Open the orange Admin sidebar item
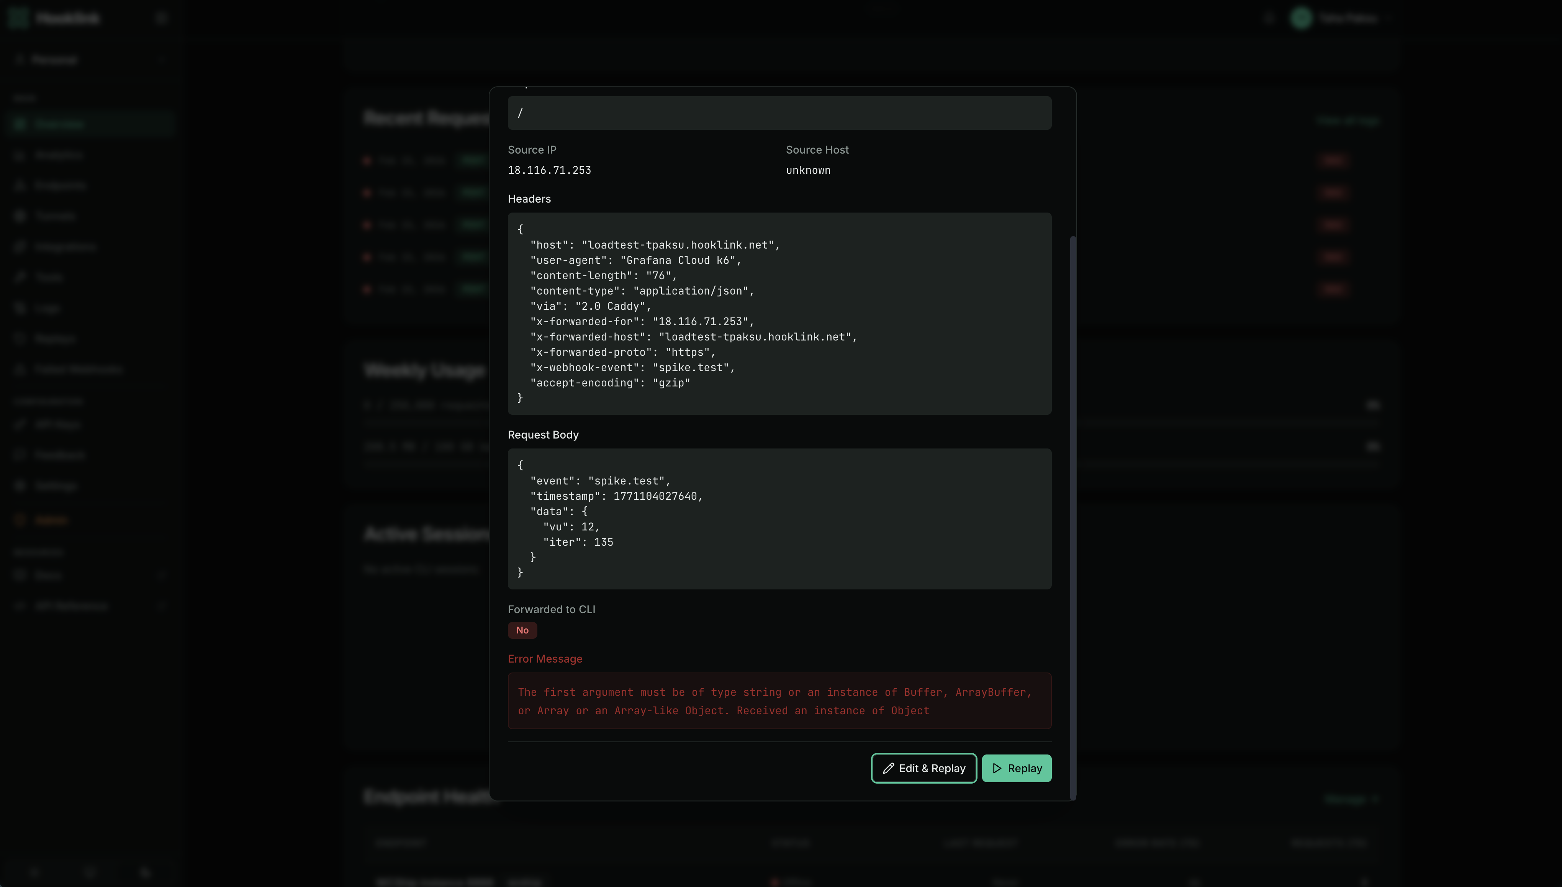The width and height of the screenshot is (1562, 887). (x=51, y=520)
